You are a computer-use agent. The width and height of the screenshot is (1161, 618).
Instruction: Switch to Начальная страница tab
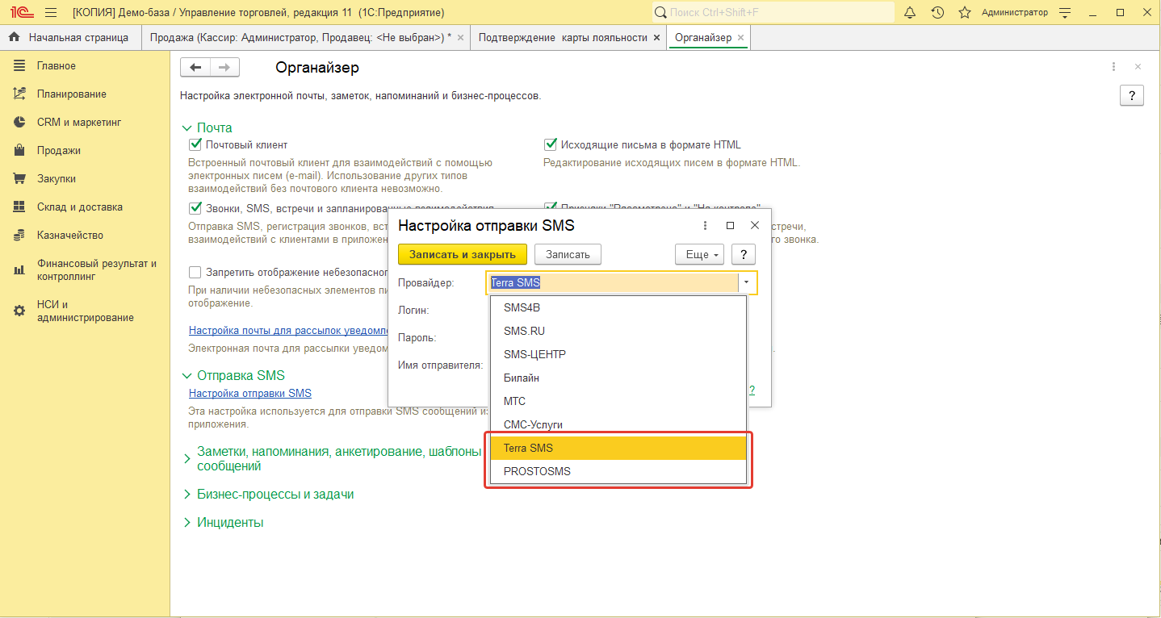[70, 37]
